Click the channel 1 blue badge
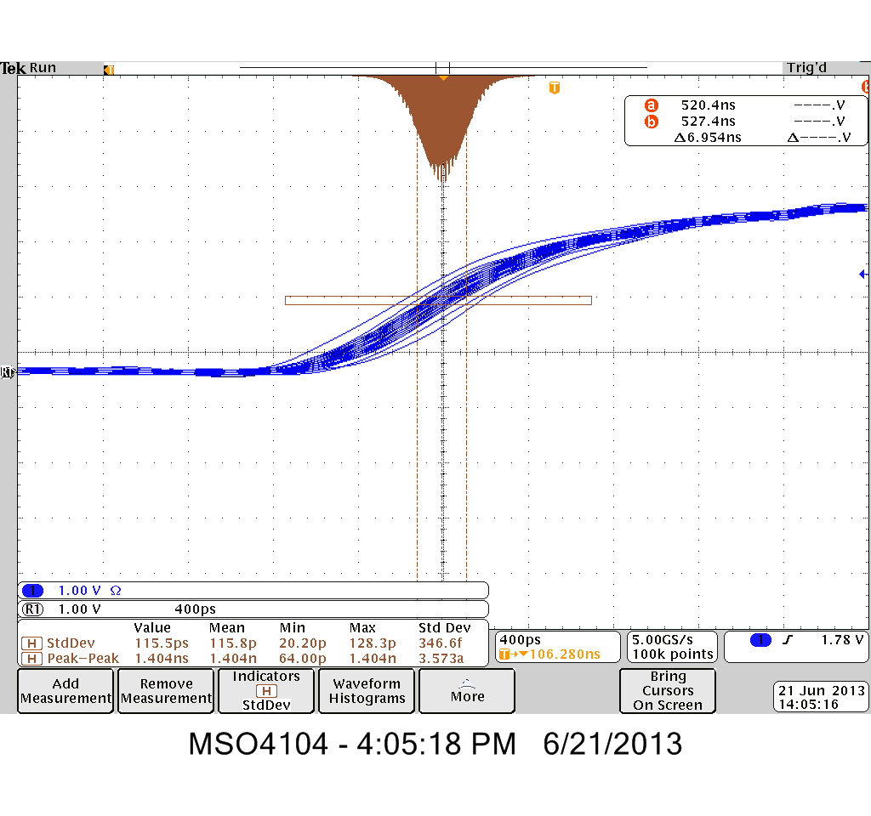This screenshot has width=871, height=816. [x=33, y=591]
